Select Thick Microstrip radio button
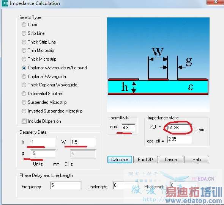 coord(24,59)
